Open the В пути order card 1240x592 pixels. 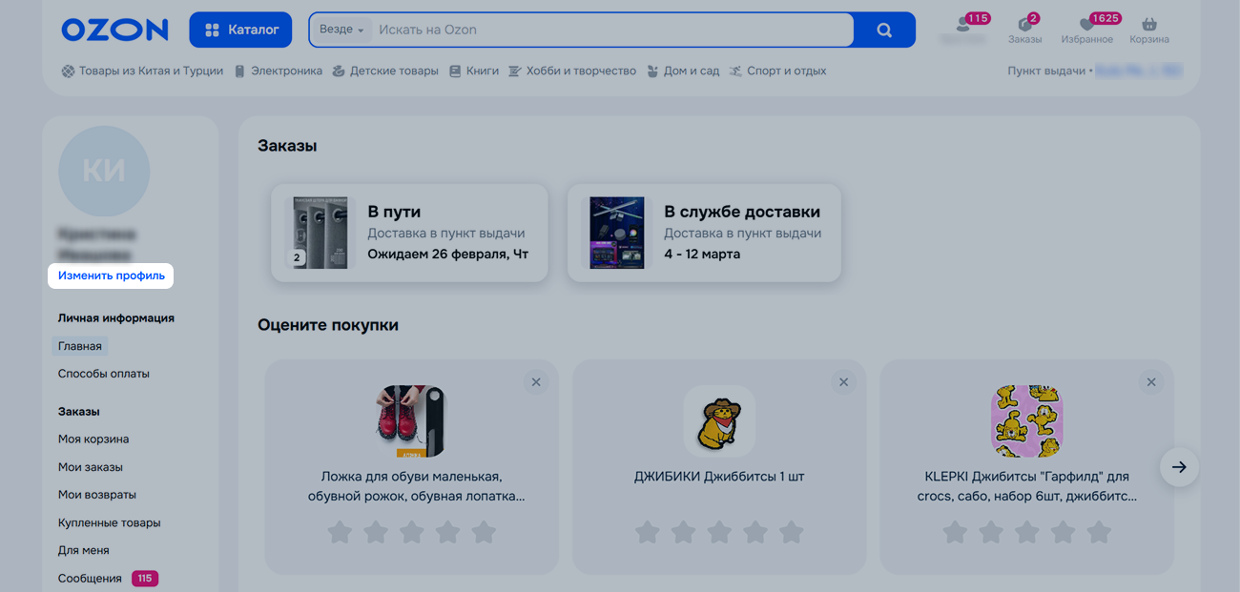(409, 233)
